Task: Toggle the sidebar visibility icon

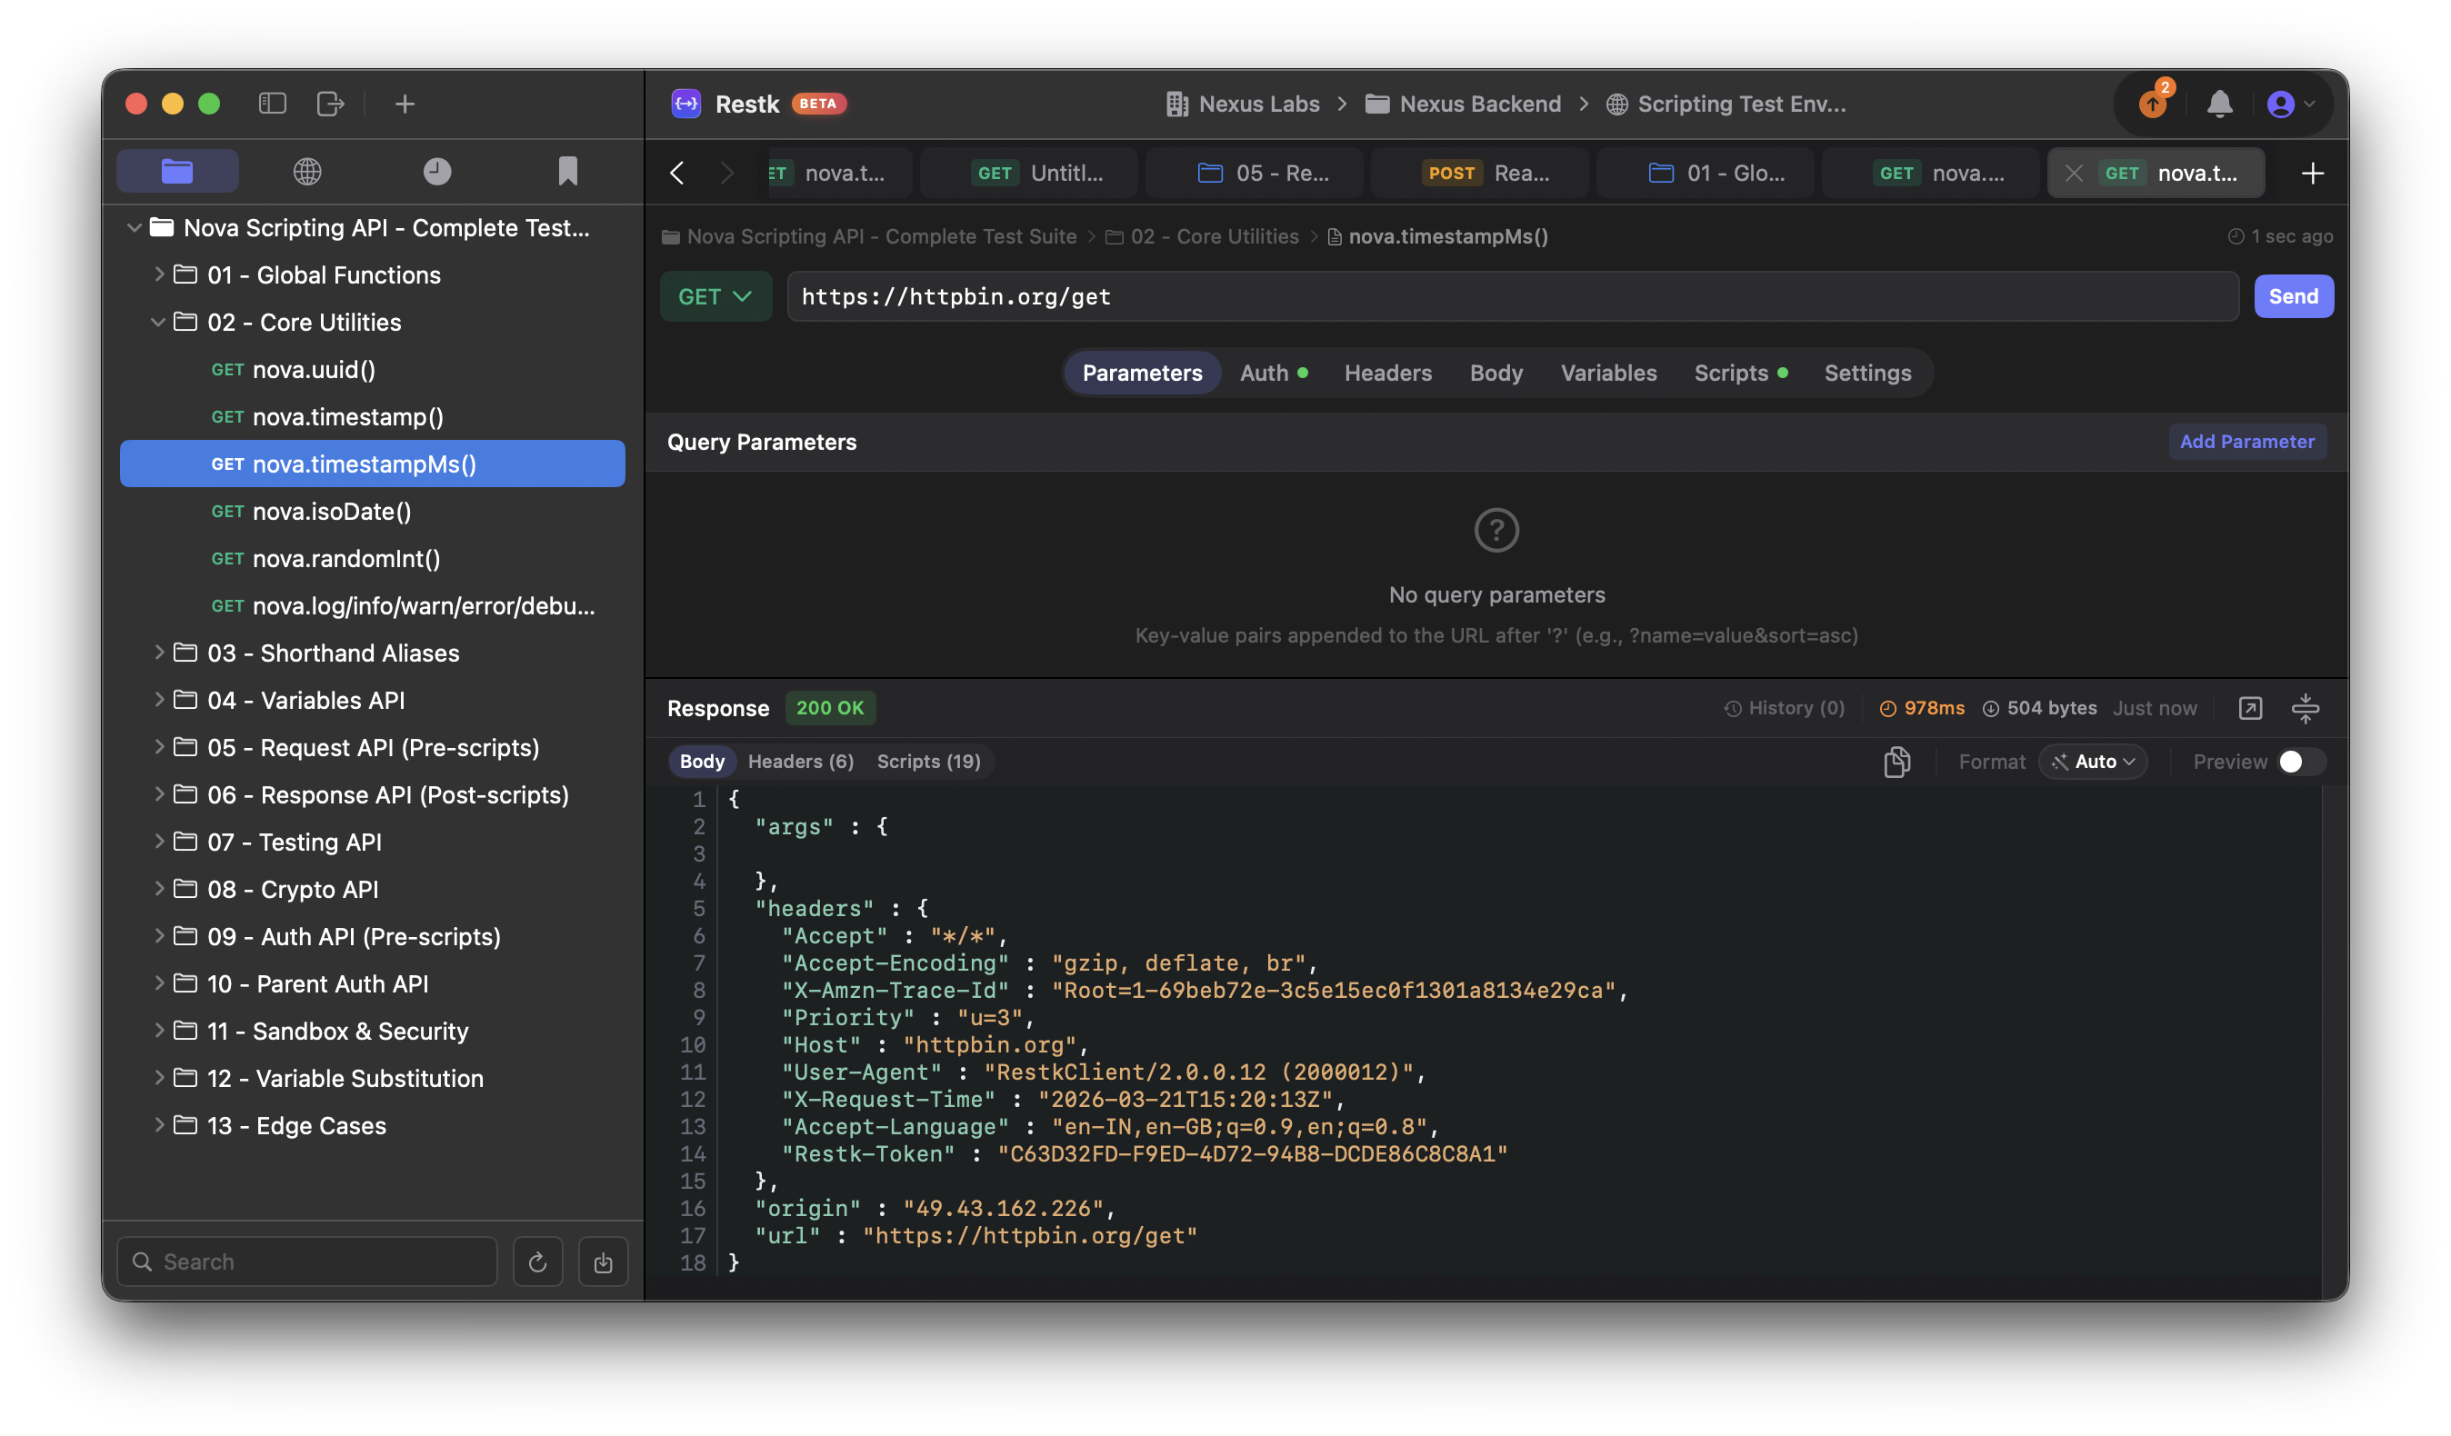Action: click(x=273, y=104)
